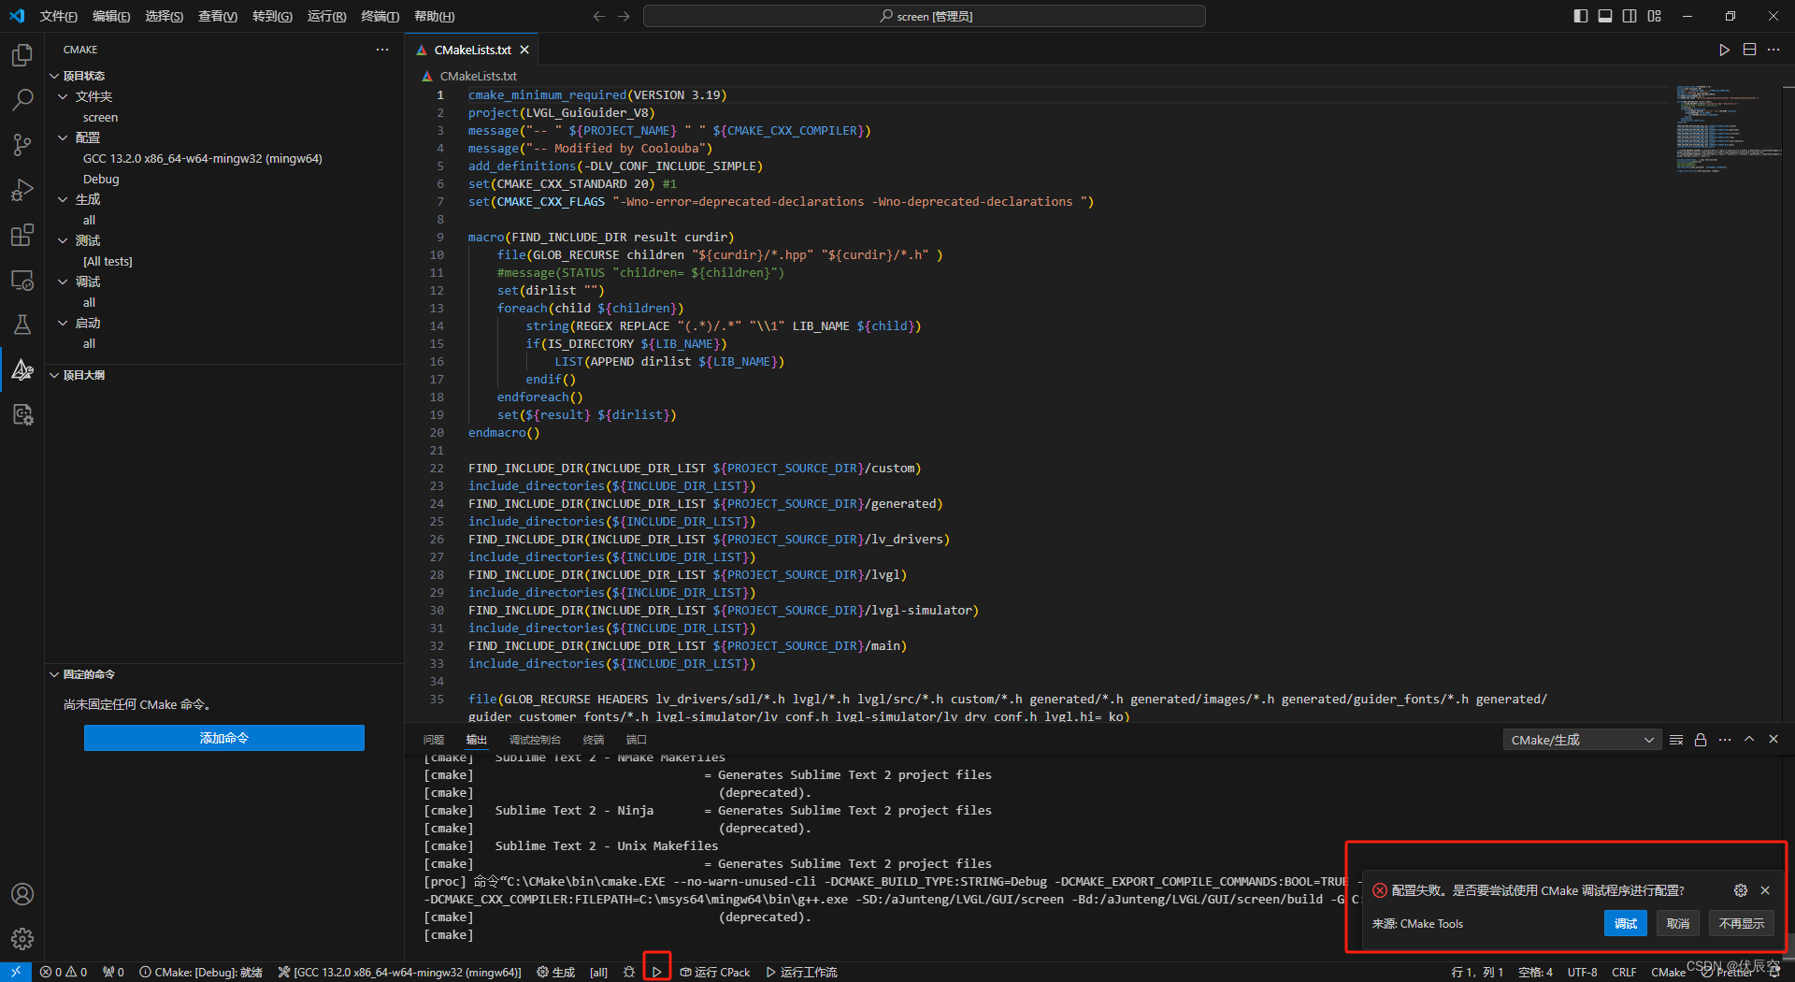Screen dimensions: 1795x982
Task: Open the 终端(T) menu
Action: 381,16
